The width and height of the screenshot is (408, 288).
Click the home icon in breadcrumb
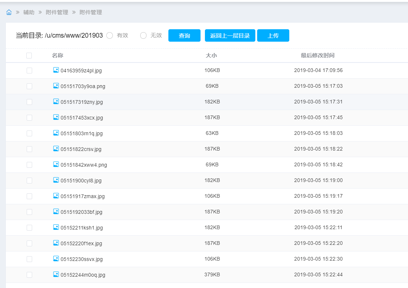click(x=9, y=12)
